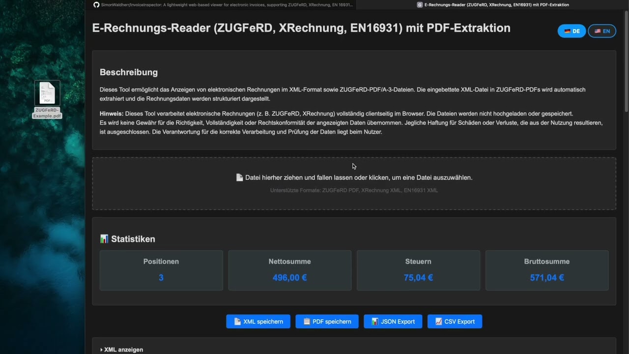Export invoice data via JSON Export

click(393, 322)
